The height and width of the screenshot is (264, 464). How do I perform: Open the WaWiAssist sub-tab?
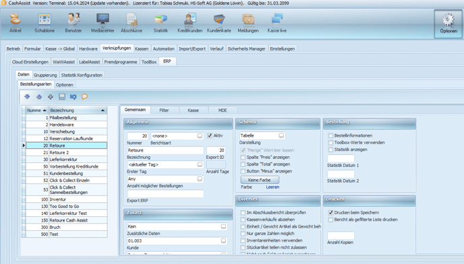[x=63, y=62]
